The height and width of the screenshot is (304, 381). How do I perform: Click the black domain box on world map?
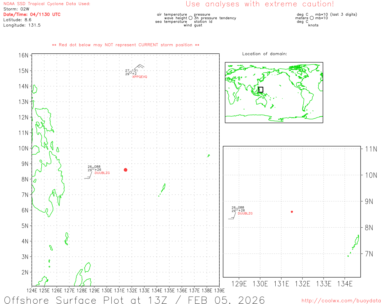[x=261, y=90]
